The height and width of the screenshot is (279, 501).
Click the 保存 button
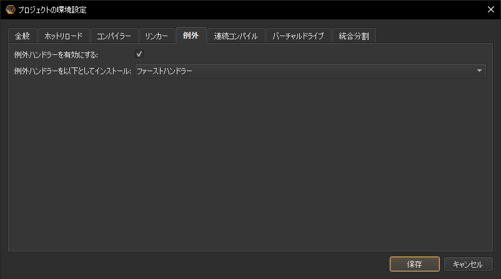(414, 264)
